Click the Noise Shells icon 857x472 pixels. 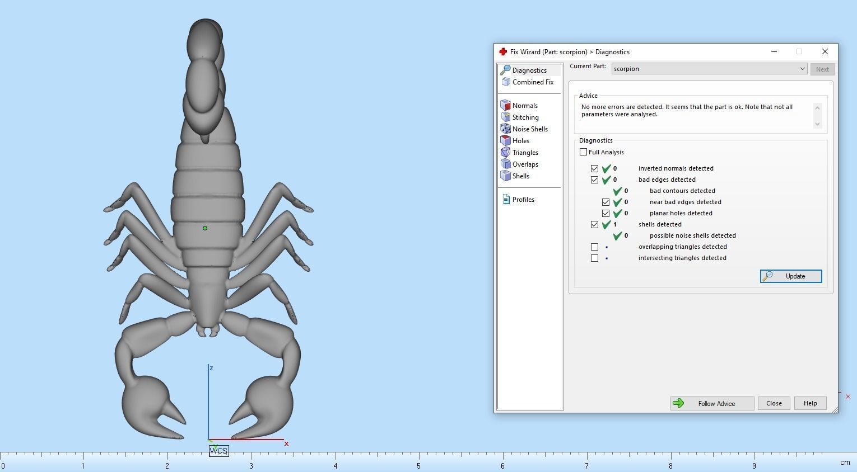click(x=505, y=129)
